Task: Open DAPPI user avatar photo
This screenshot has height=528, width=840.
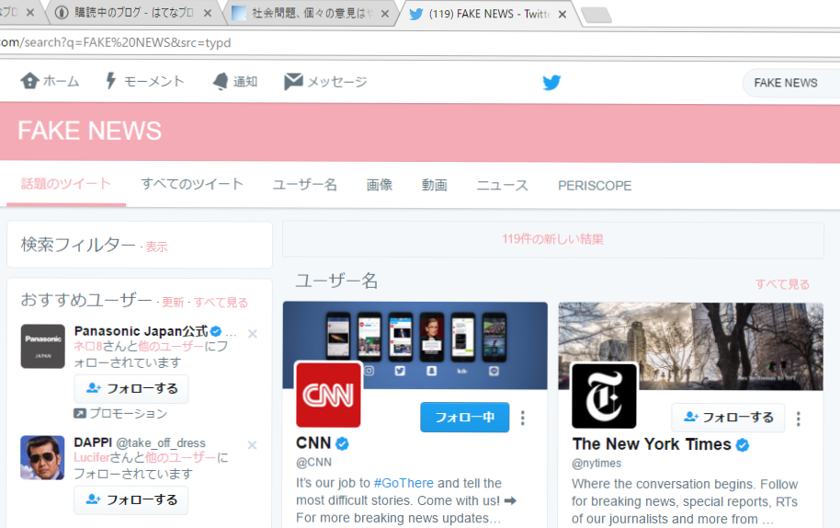Action: pyautogui.click(x=43, y=458)
